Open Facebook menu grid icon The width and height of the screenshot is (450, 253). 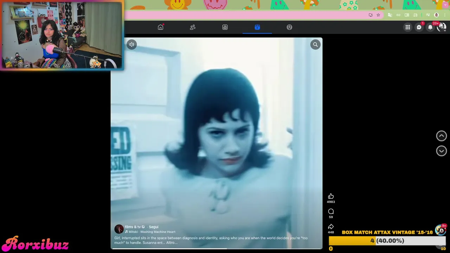coord(407,27)
